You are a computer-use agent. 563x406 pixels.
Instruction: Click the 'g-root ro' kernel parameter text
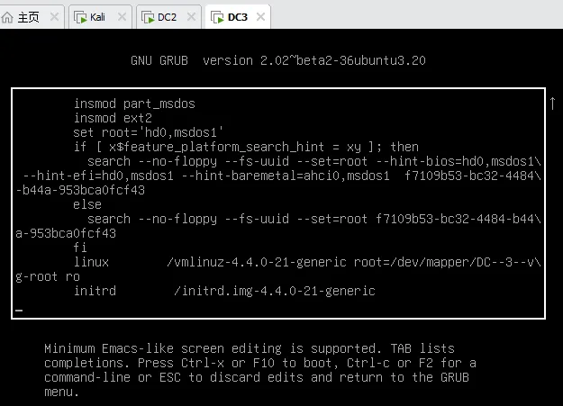click(48, 276)
